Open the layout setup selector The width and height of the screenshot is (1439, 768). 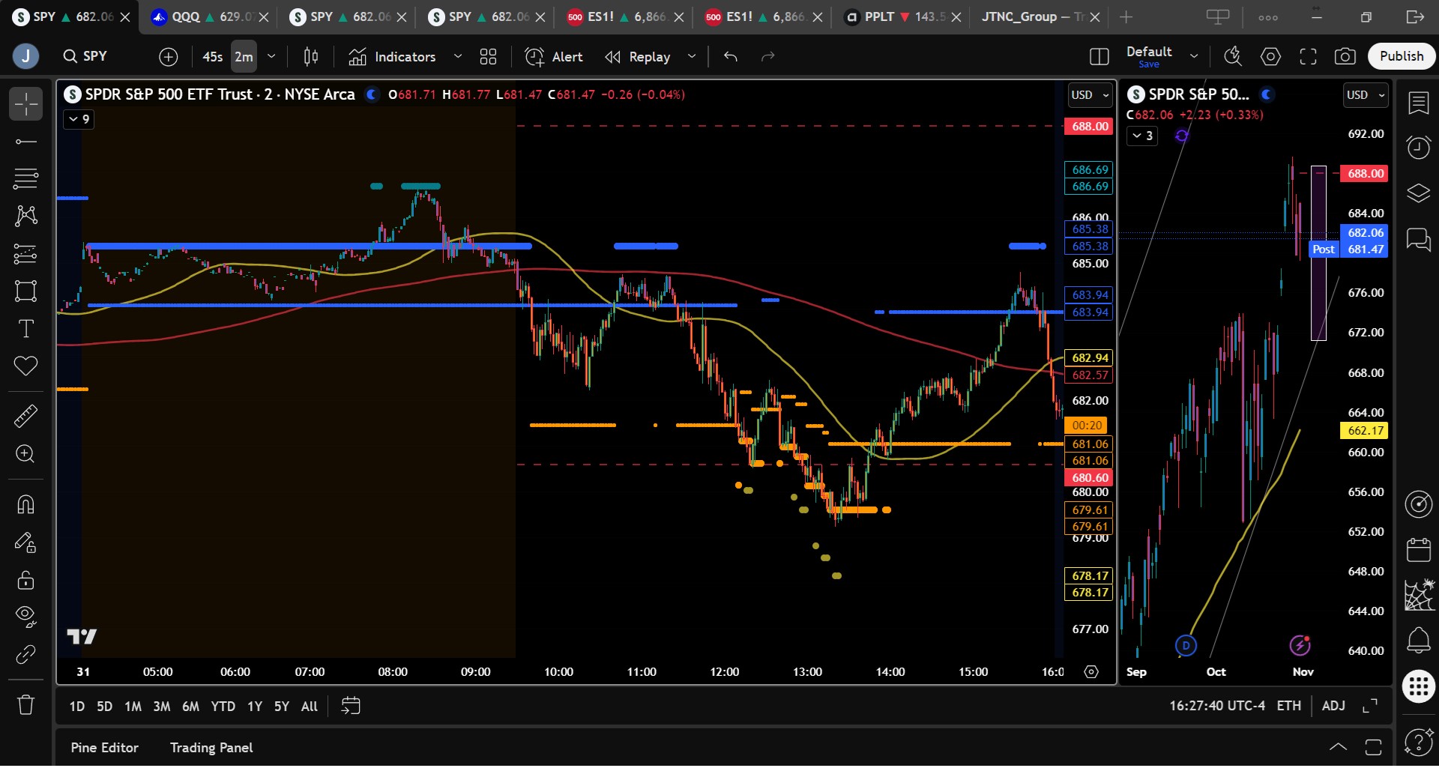1099,56
